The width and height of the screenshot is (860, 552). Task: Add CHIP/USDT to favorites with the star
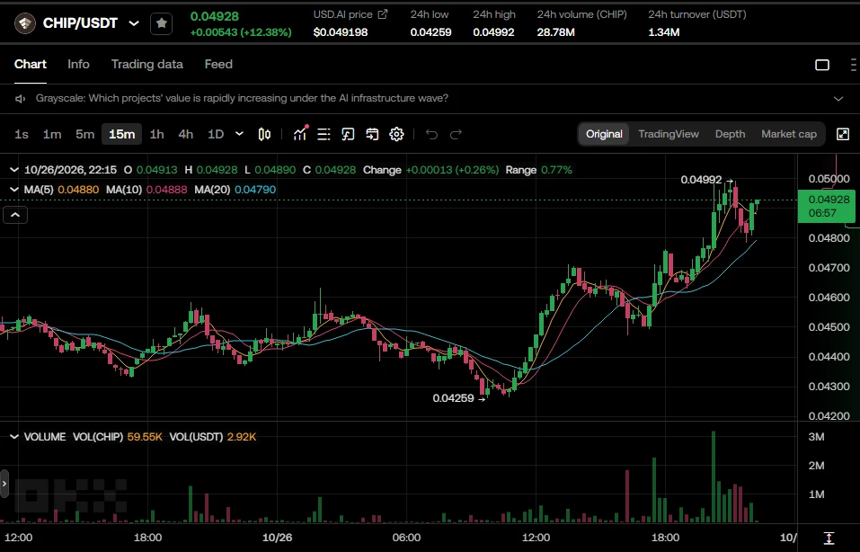point(161,23)
